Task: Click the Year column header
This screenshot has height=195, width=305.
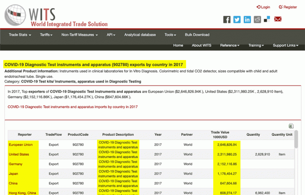Action: [x=158, y=134]
